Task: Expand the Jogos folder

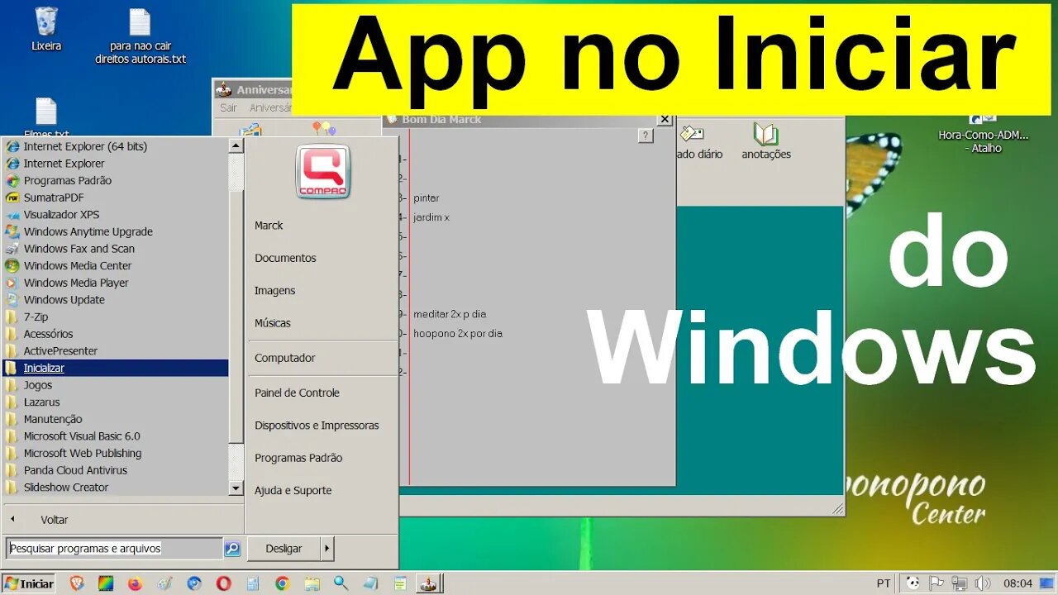Action: [115, 385]
